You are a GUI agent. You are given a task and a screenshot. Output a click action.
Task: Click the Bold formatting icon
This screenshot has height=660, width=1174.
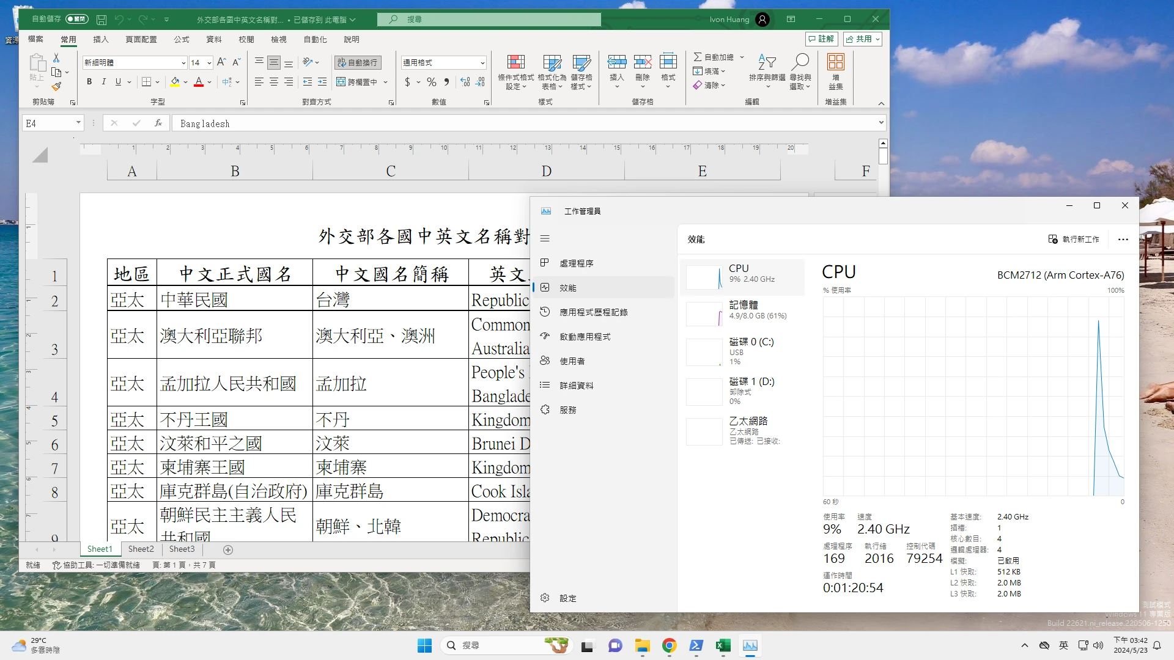point(89,82)
